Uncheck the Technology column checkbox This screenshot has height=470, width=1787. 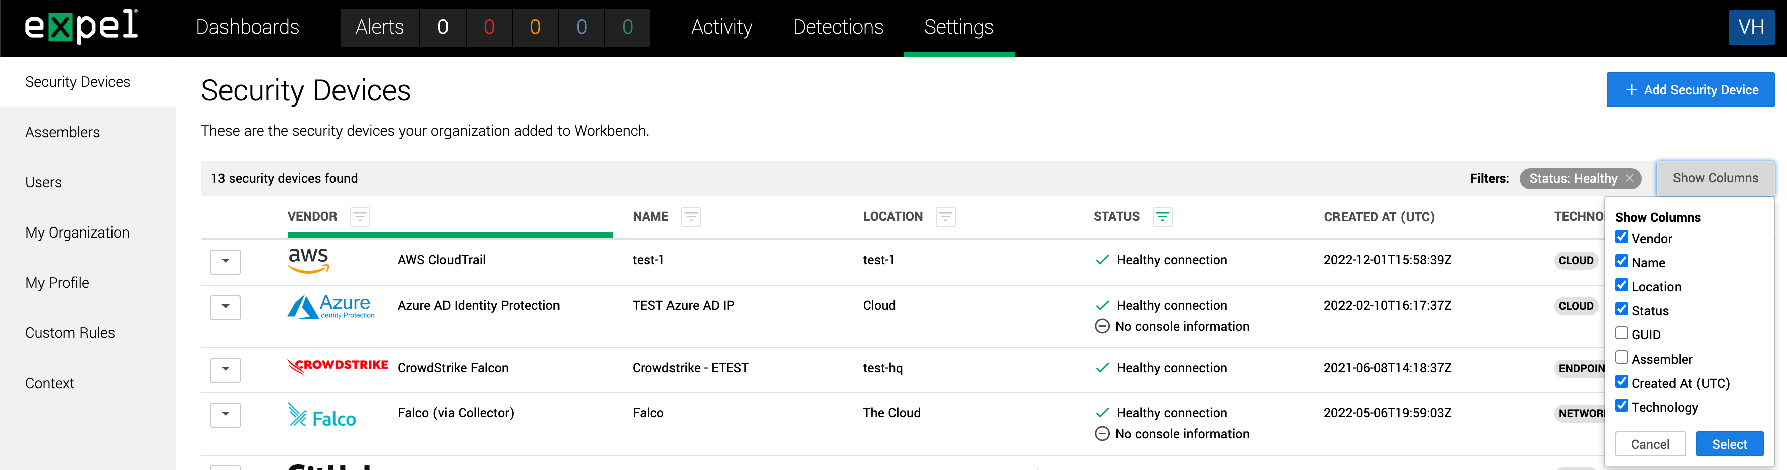(x=1621, y=406)
